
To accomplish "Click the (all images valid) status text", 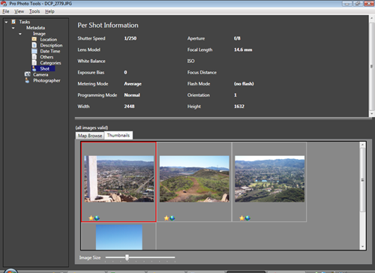I will [91, 127].
